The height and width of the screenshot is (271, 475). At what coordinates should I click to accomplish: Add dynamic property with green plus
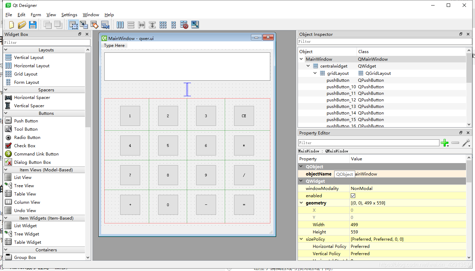(445, 143)
